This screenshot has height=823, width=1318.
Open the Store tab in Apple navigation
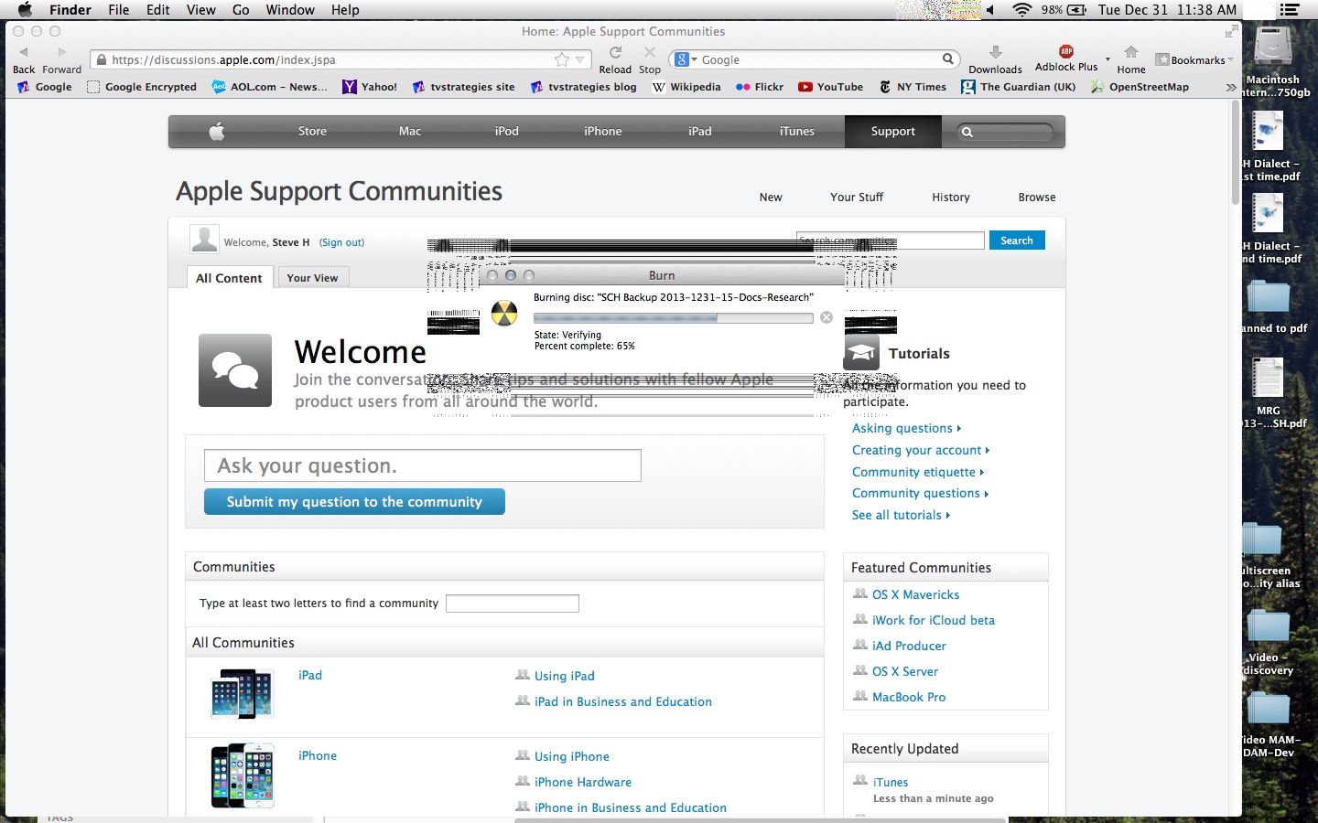click(x=312, y=132)
